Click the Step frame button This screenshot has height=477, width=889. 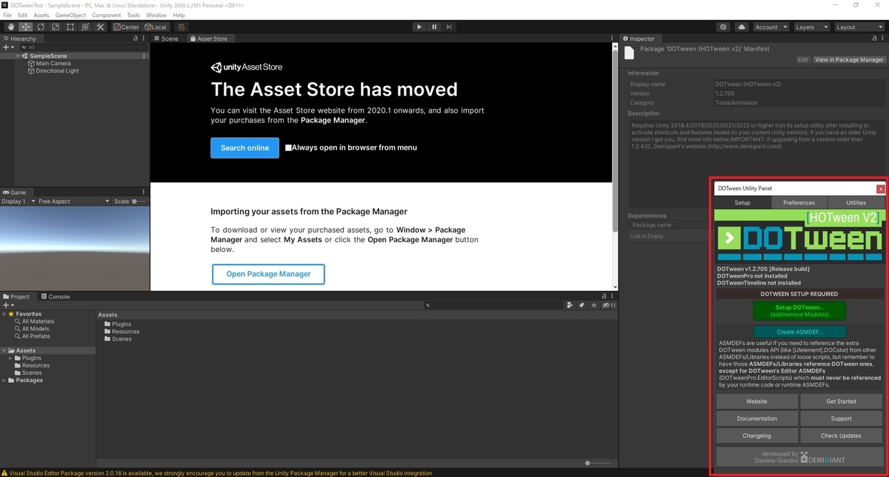tap(449, 27)
